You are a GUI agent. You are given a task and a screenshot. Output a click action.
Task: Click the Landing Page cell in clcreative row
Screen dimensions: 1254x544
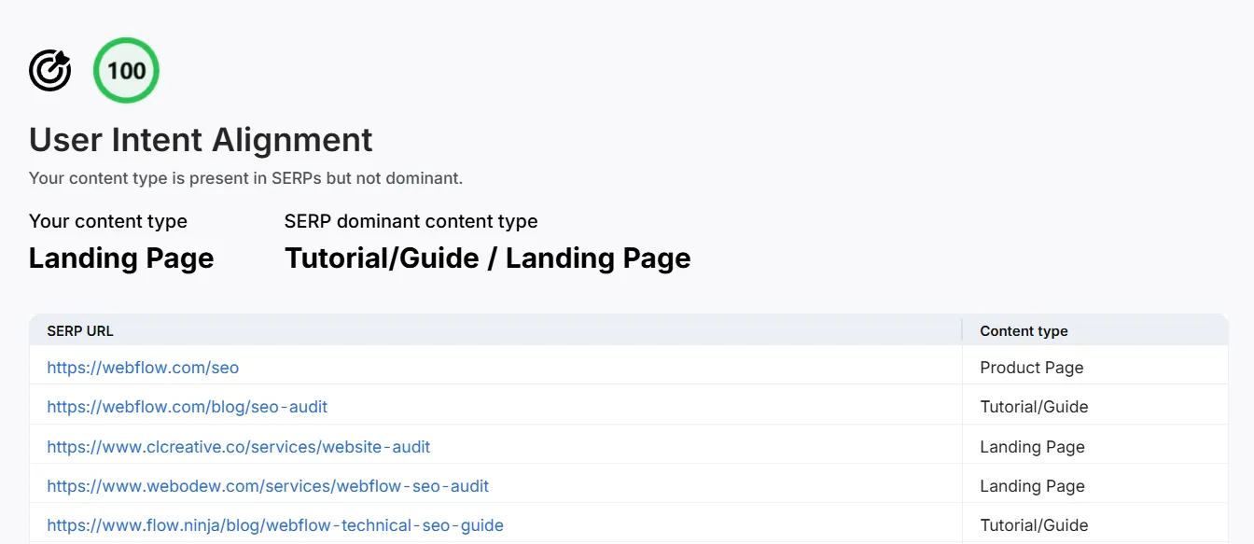point(1032,446)
